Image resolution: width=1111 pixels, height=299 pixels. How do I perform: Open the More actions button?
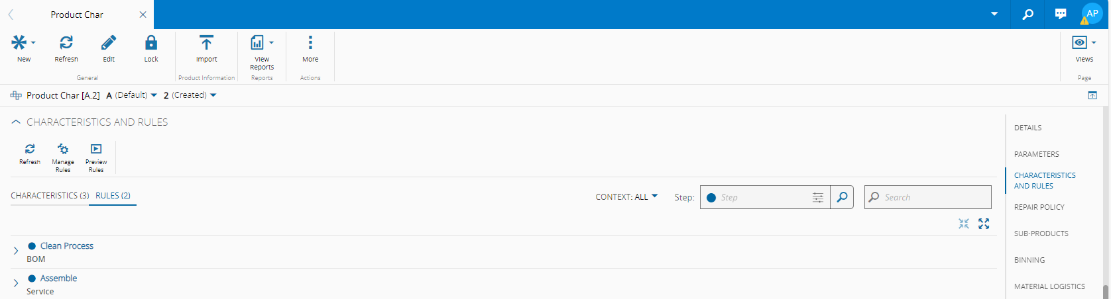(310, 44)
